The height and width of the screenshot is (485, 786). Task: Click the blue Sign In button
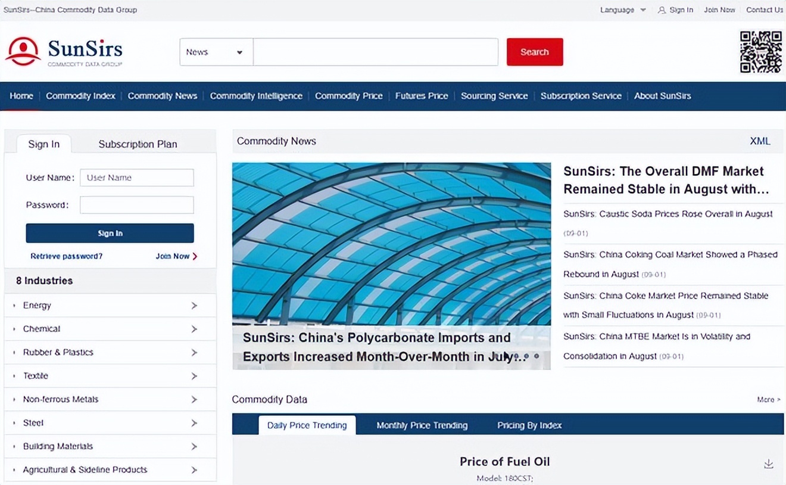[110, 233]
